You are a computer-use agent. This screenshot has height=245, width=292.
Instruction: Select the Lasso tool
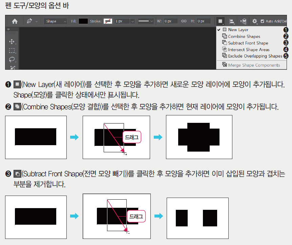point(12,60)
